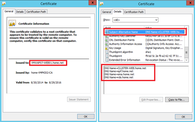The height and width of the screenshot is (122, 195).
Task: Click the Subject Alternative Name extension icon
Action: pos(107,32)
